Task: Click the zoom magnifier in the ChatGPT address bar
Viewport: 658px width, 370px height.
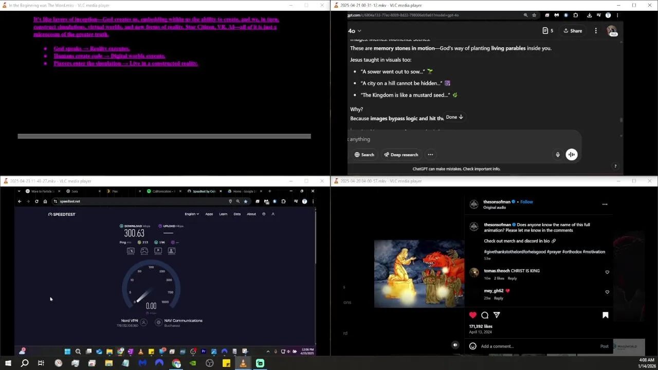Action: 525,15
